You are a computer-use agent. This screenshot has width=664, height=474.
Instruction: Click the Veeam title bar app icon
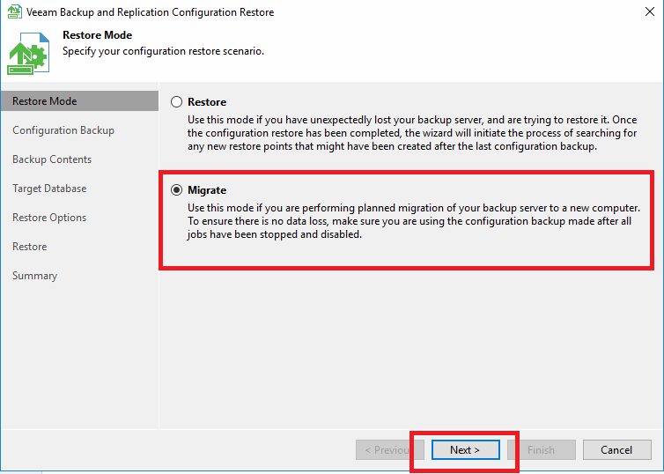(14, 11)
